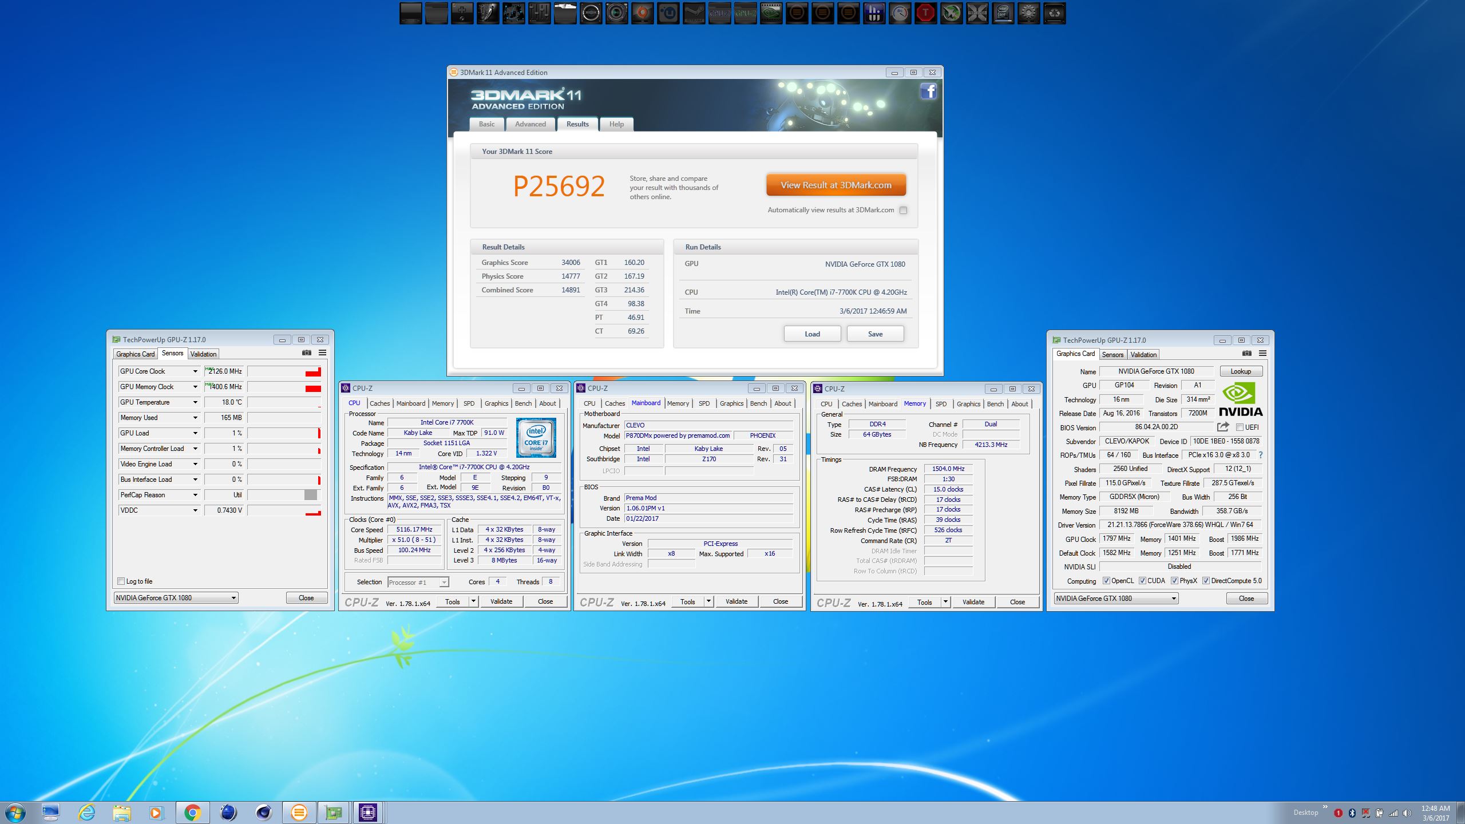
Task: Click View Result at 3DMark.com button
Action: coord(836,185)
